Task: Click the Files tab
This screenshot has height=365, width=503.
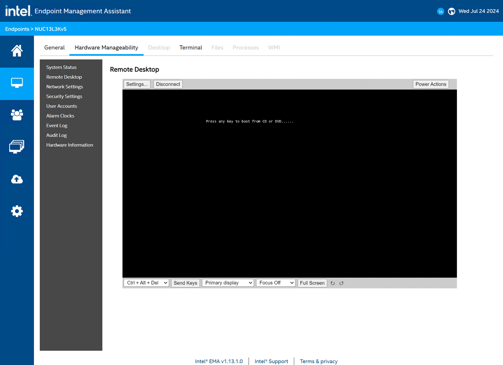Action: [x=217, y=47]
